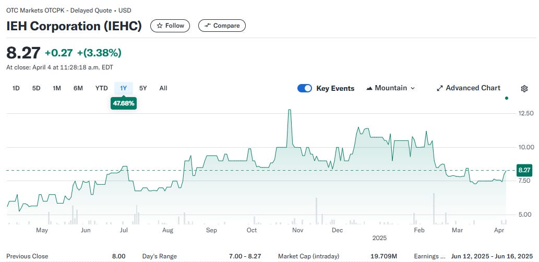
Task: Switch chart to 5Y range
Action: (143, 88)
